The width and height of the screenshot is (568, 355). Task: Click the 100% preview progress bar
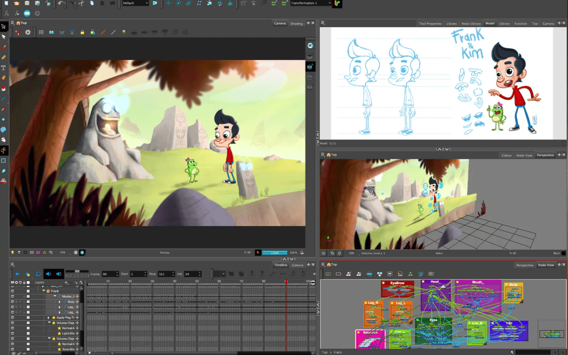point(274,252)
